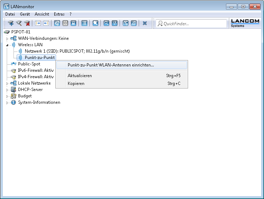Select the PSPOT-01 device in tree
The width and height of the screenshot is (264, 199).
point(21,32)
